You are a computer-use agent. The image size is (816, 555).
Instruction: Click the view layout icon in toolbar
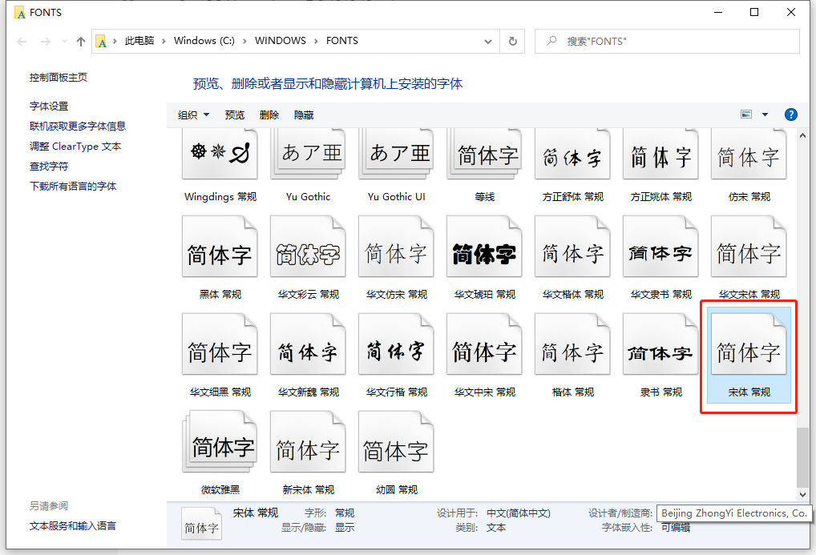tap(746, 115)
